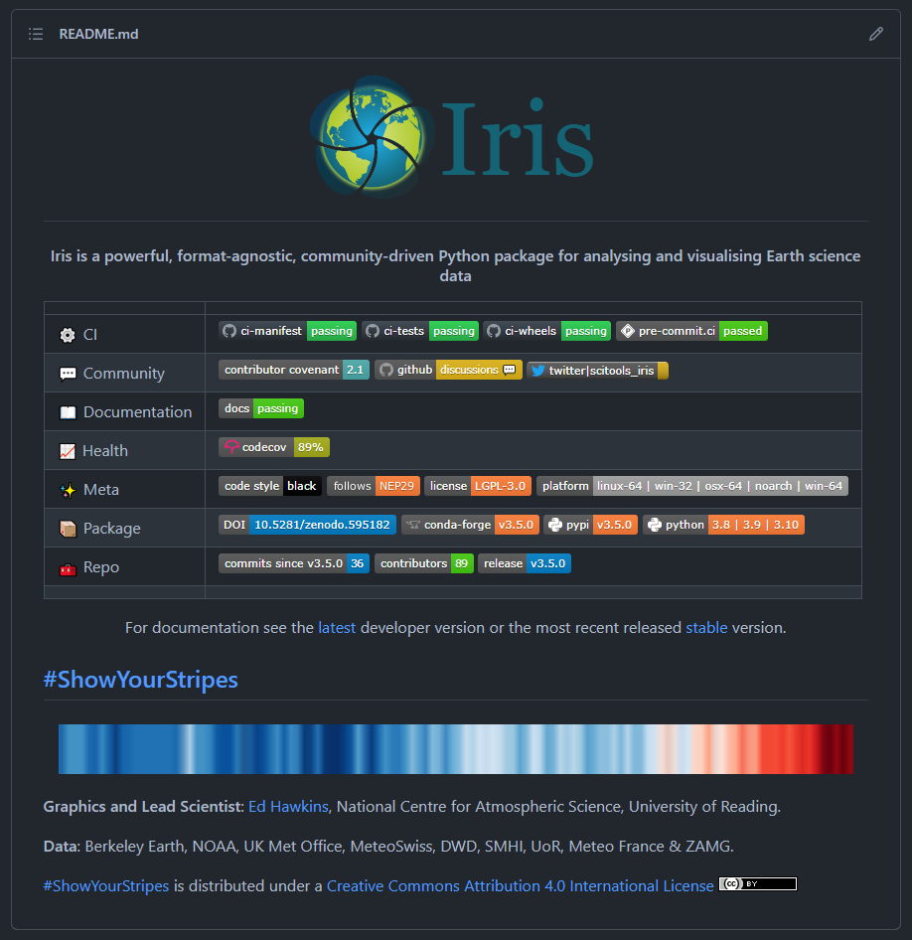The width and height of the screenshot is (912, 940).
Task: Click the Iris globe logo image
Action: 451,137
